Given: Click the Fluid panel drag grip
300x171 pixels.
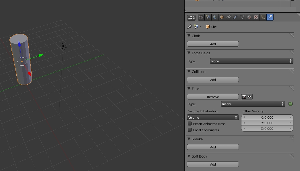Looking at the screenshot, I should (291, 89).
